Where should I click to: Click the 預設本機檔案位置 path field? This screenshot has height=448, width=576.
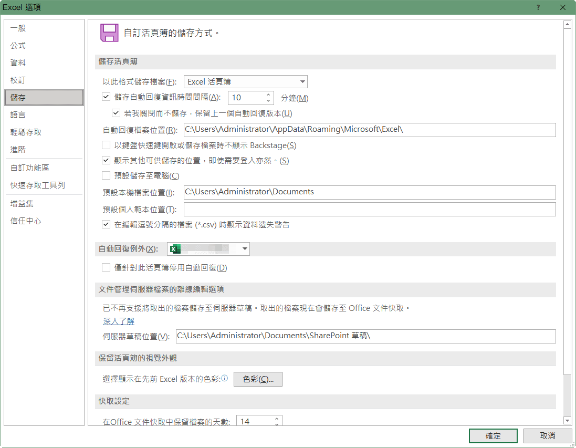click(370, 192)
